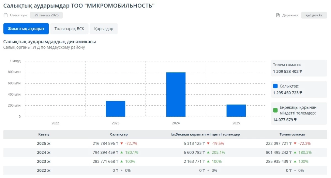Click the Кезең column header
This screenshot has height=178, width=331.
[44, 134]
